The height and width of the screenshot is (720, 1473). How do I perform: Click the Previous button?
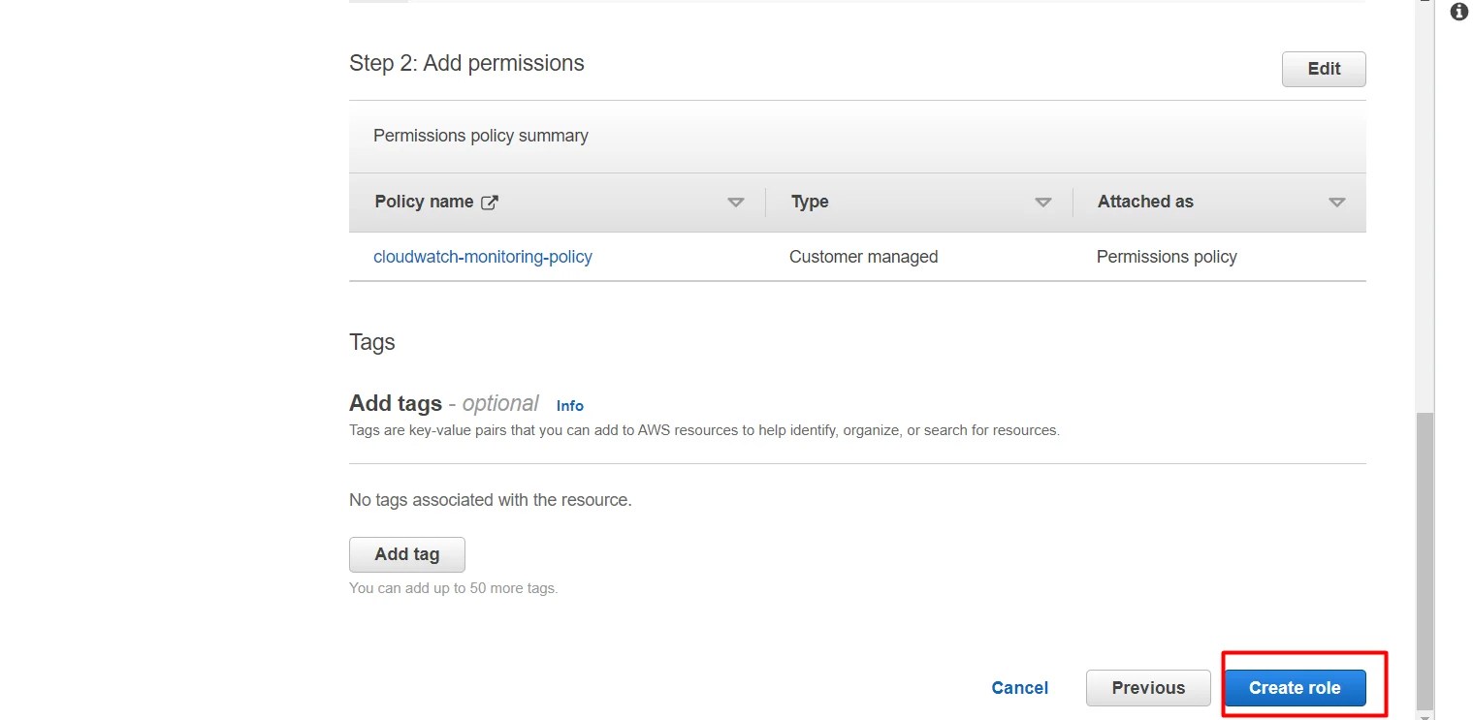click(1148, 687)
